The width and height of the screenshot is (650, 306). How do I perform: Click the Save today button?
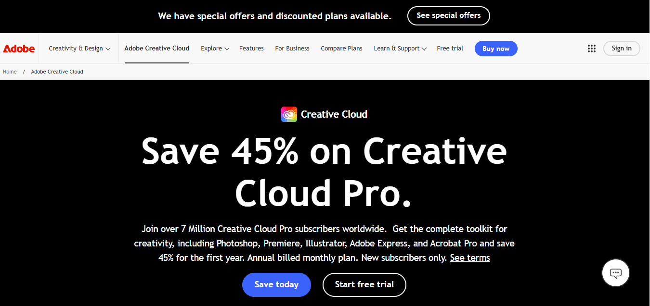tap(276, 284)
